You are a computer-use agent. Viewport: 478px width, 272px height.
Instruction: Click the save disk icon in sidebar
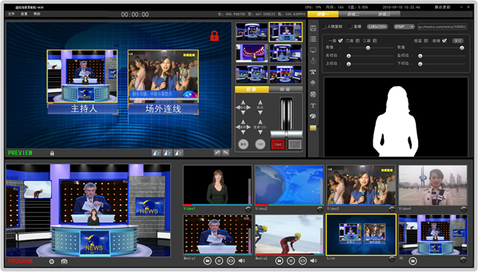tap(313, 28)
